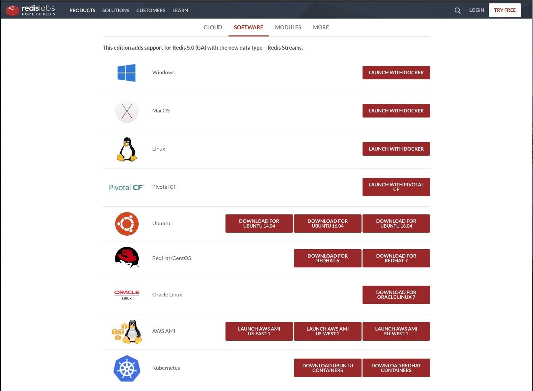The height and width of the screenshot is (391, 533).
Task: Launch with Docker for MacOS
Action: (x=396, y=111)
